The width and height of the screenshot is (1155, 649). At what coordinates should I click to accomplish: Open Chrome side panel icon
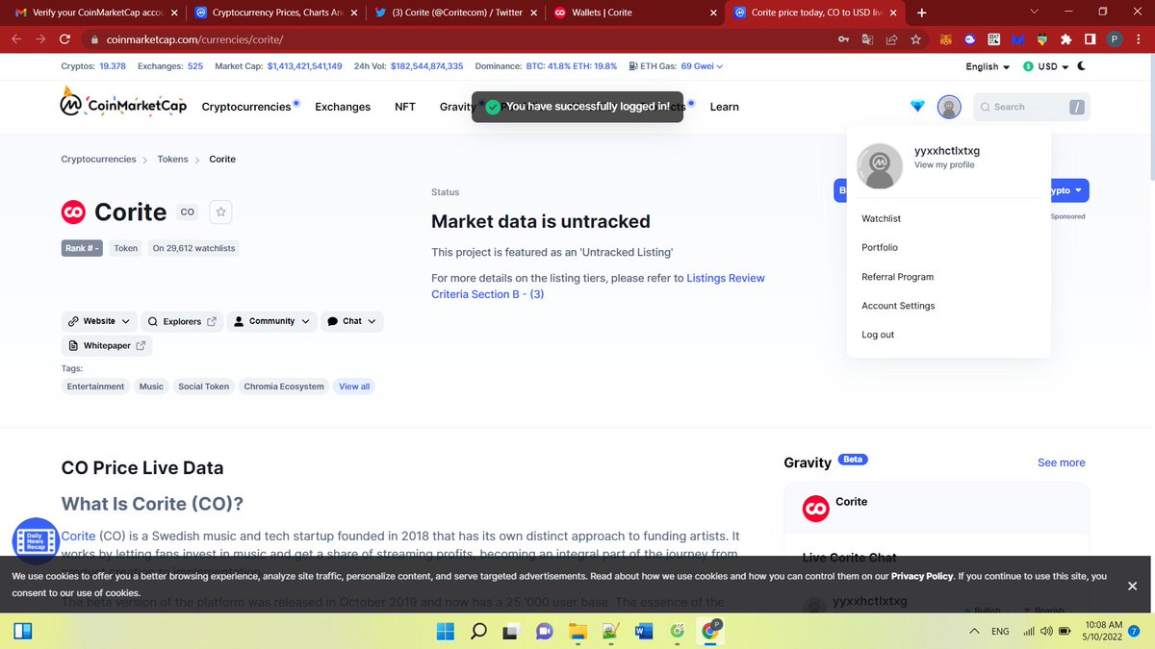coord(1090,39)
